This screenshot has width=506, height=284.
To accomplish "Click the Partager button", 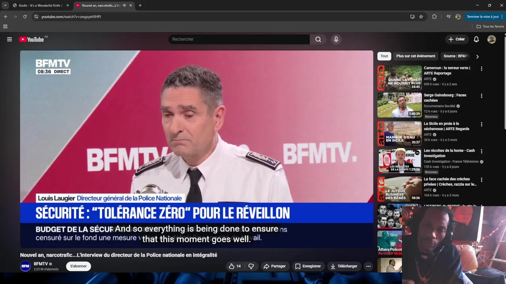I will coord(274,266).
